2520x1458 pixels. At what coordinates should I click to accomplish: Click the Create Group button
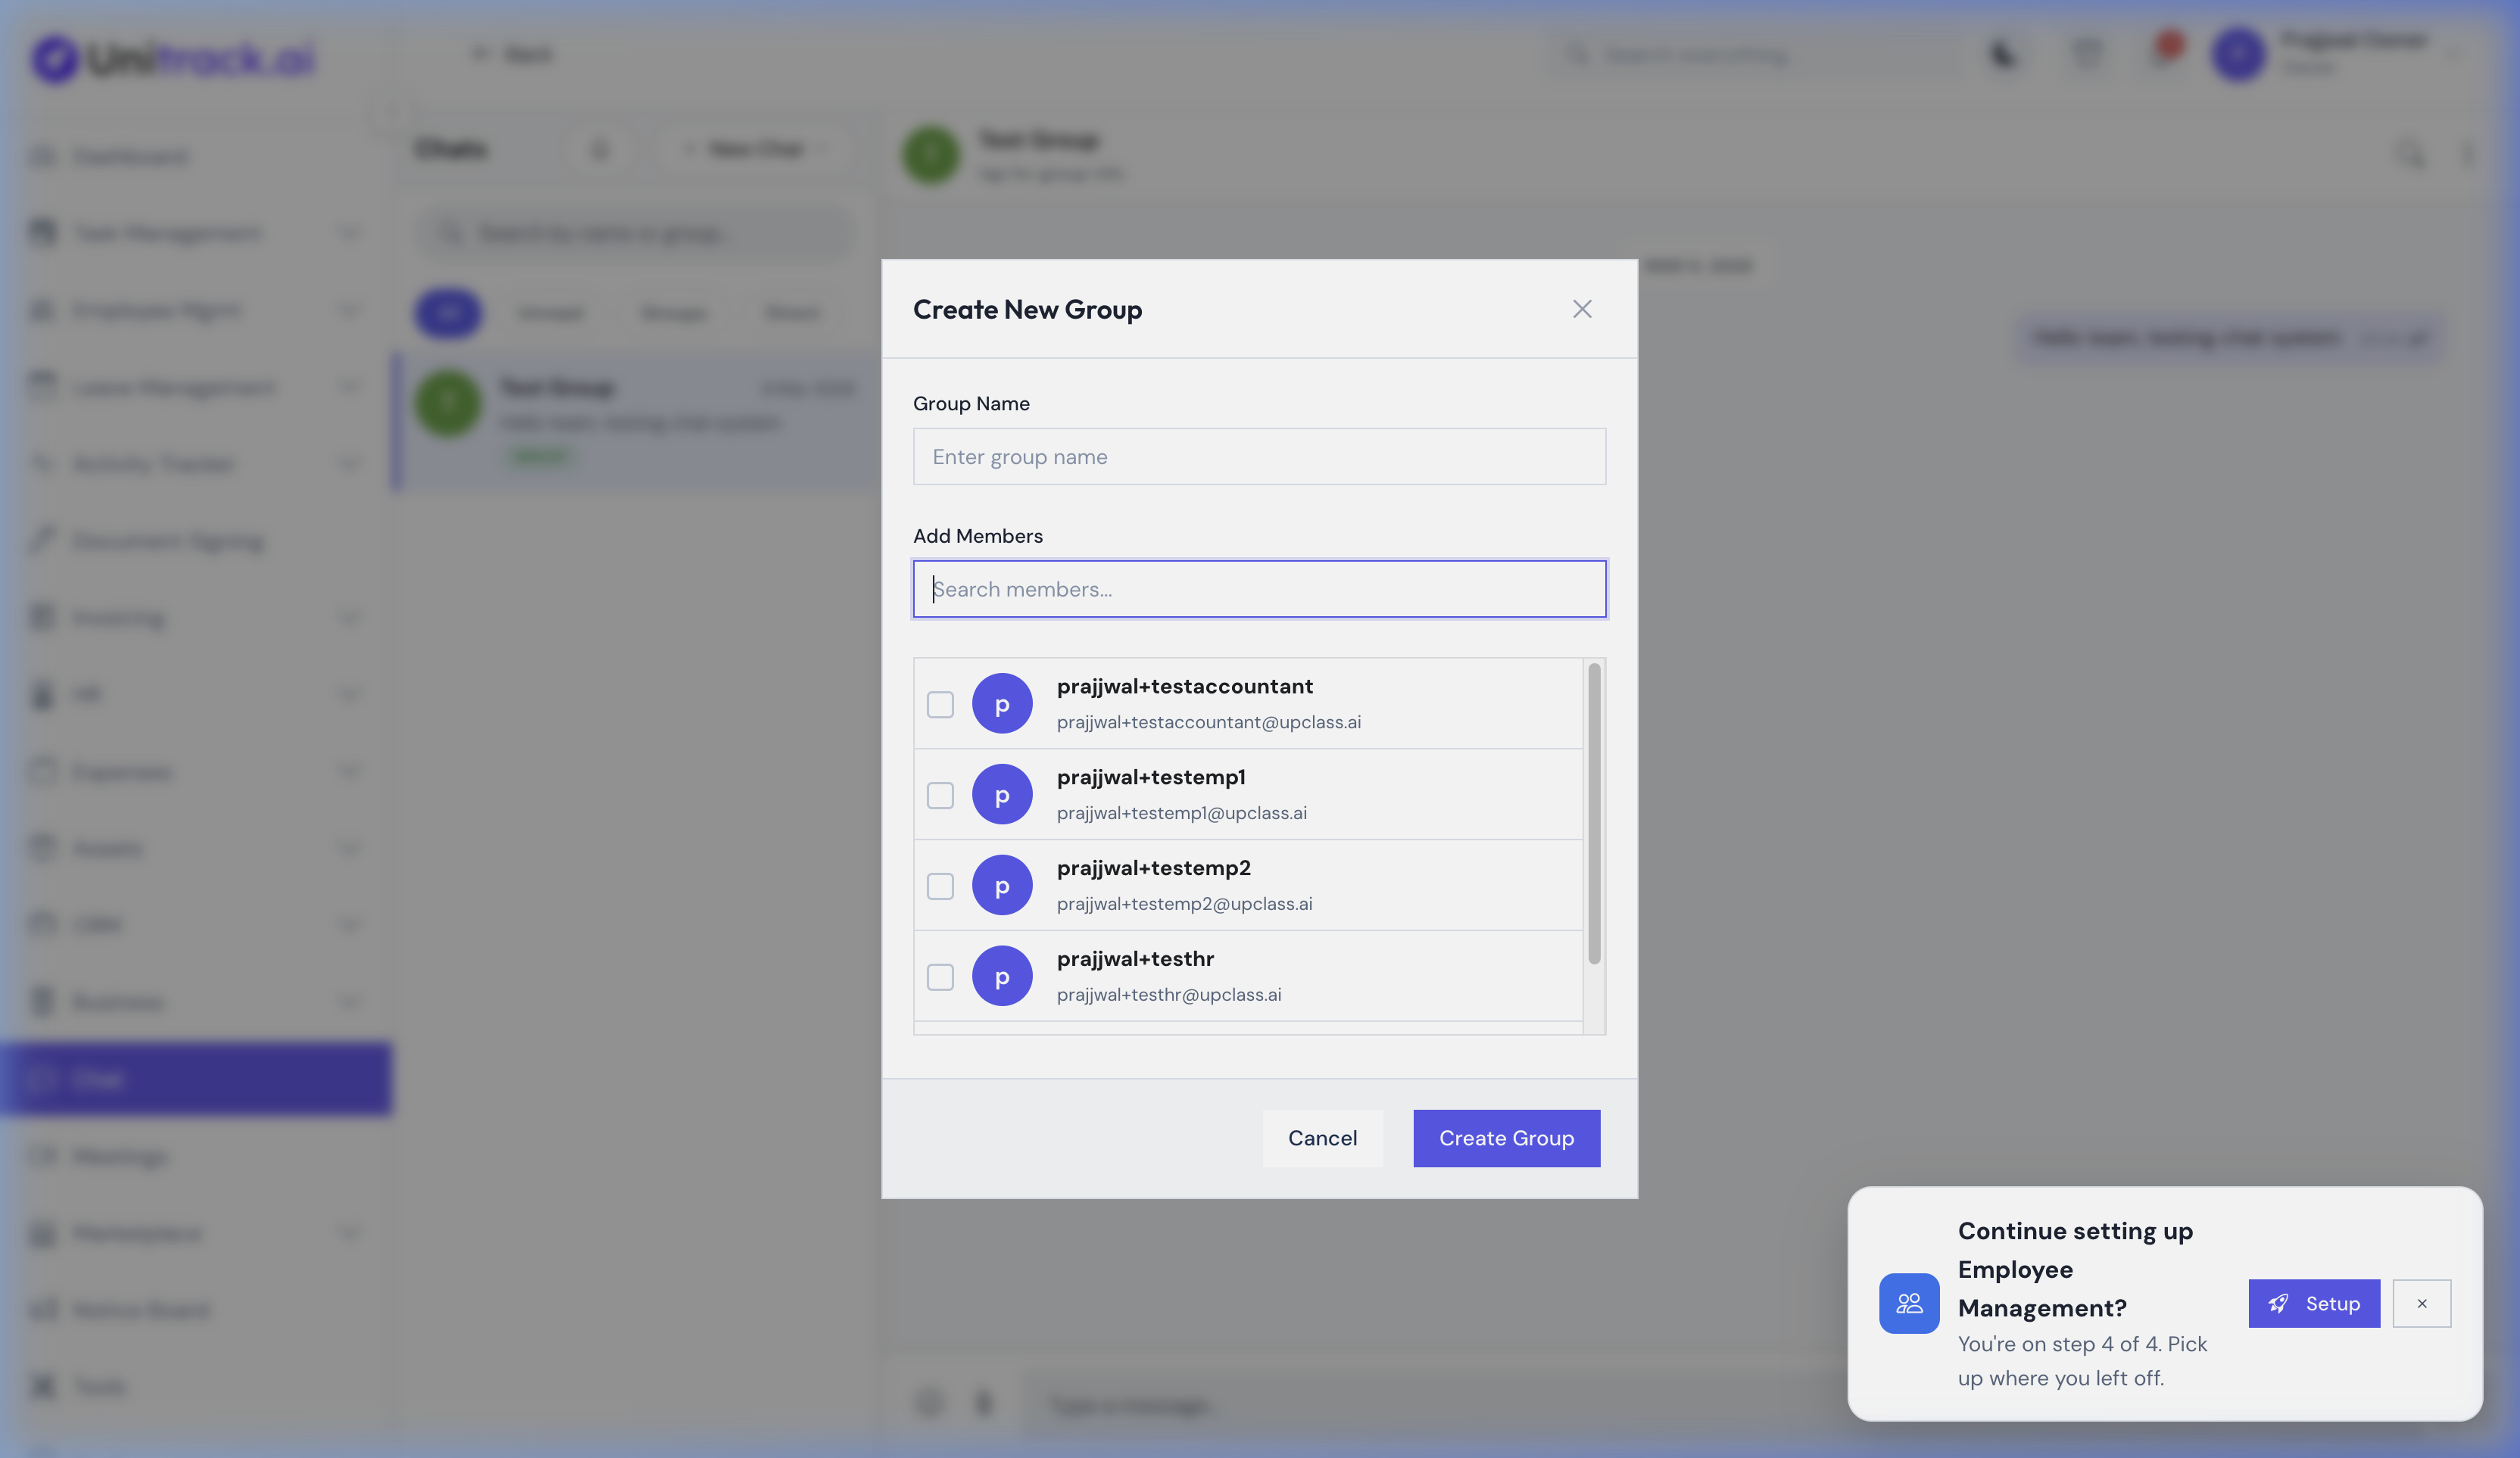[x=1506, y=1138]
